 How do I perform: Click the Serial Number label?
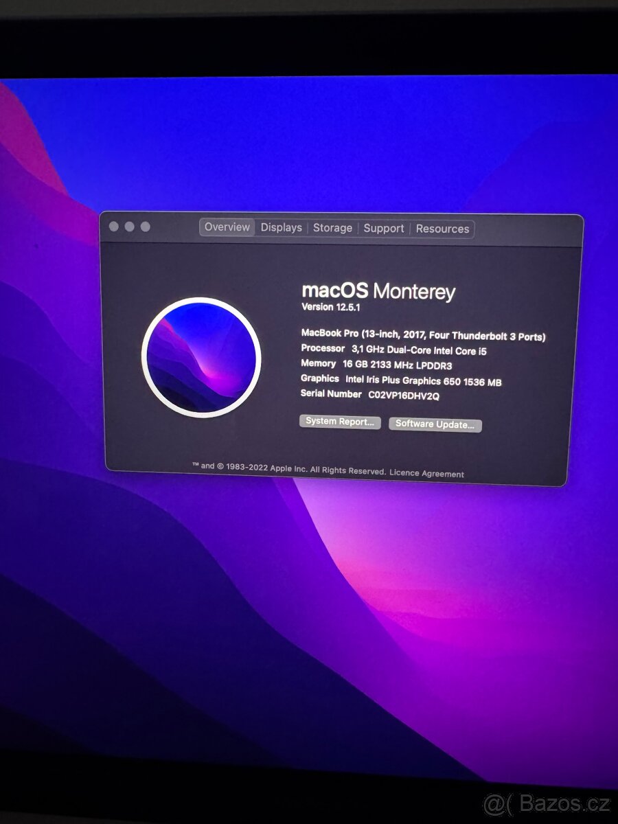coord(331,394)
